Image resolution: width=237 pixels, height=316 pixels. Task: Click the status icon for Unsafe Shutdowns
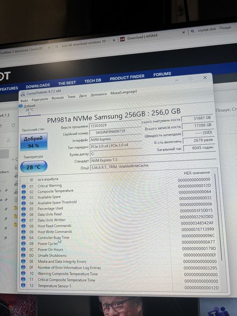(x=23, y=256)
